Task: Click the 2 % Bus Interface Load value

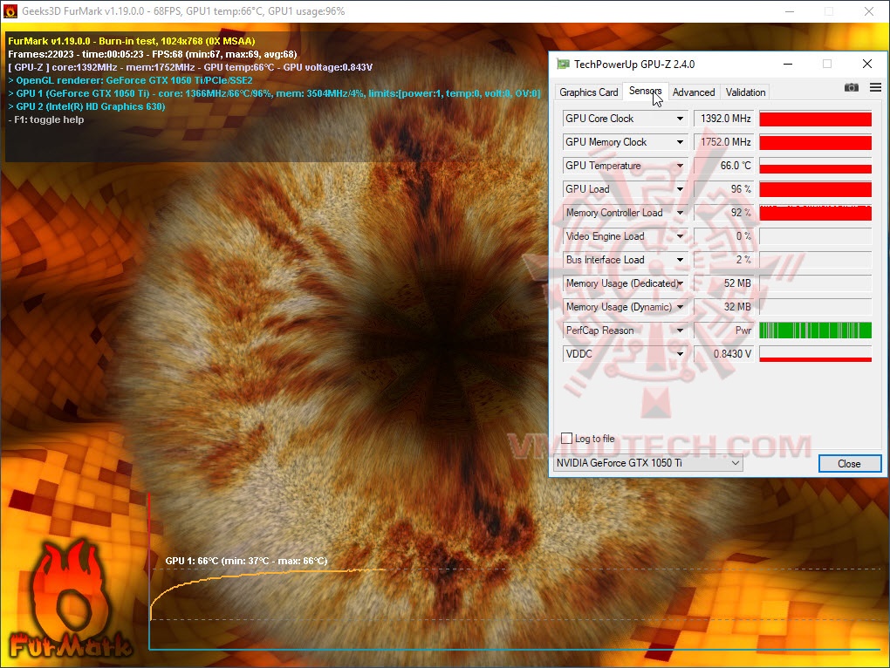Action: click(x=724, y=260)
